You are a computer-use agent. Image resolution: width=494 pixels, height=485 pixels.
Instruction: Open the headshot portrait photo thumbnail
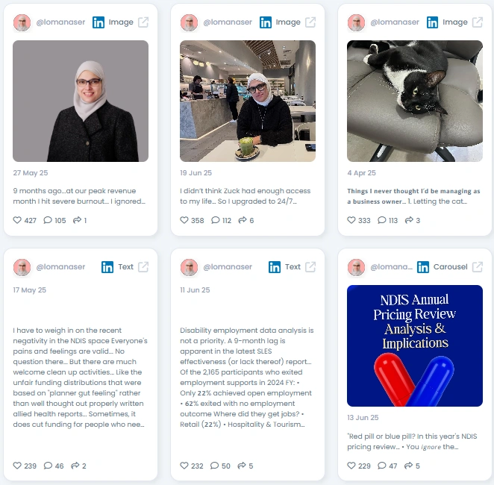[81, 101]
